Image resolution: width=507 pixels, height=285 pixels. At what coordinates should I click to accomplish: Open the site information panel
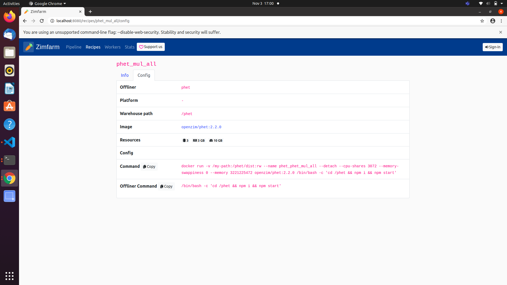pyautogui.click(x=52, y=21)
